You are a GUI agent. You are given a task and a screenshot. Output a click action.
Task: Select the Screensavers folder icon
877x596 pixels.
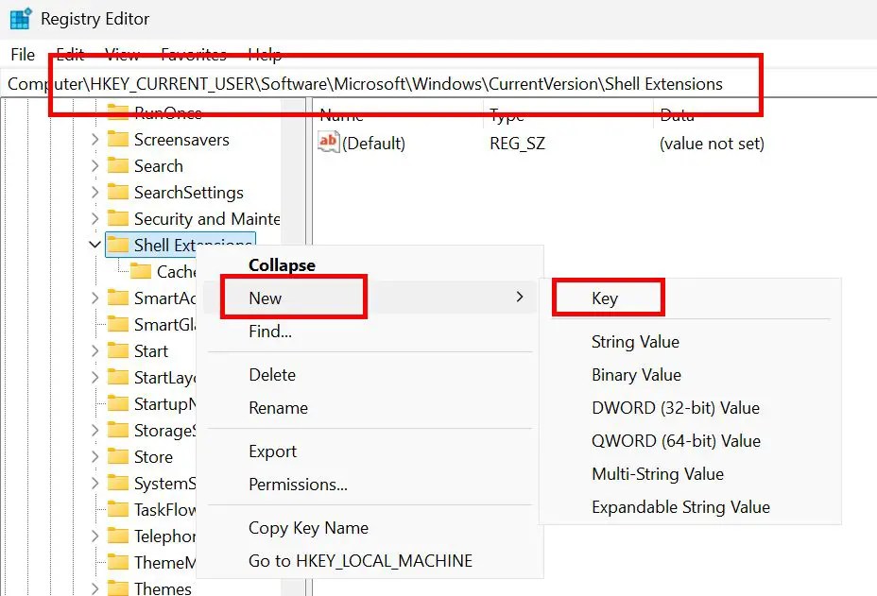[117, 139]
